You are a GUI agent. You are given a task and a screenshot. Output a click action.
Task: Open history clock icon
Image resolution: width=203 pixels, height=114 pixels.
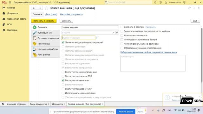click(x=160, y=2)
